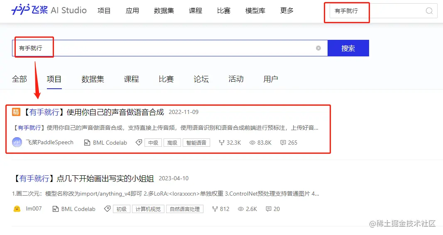
Task: Click the orange 精 badge on first result
Action: 16,112
